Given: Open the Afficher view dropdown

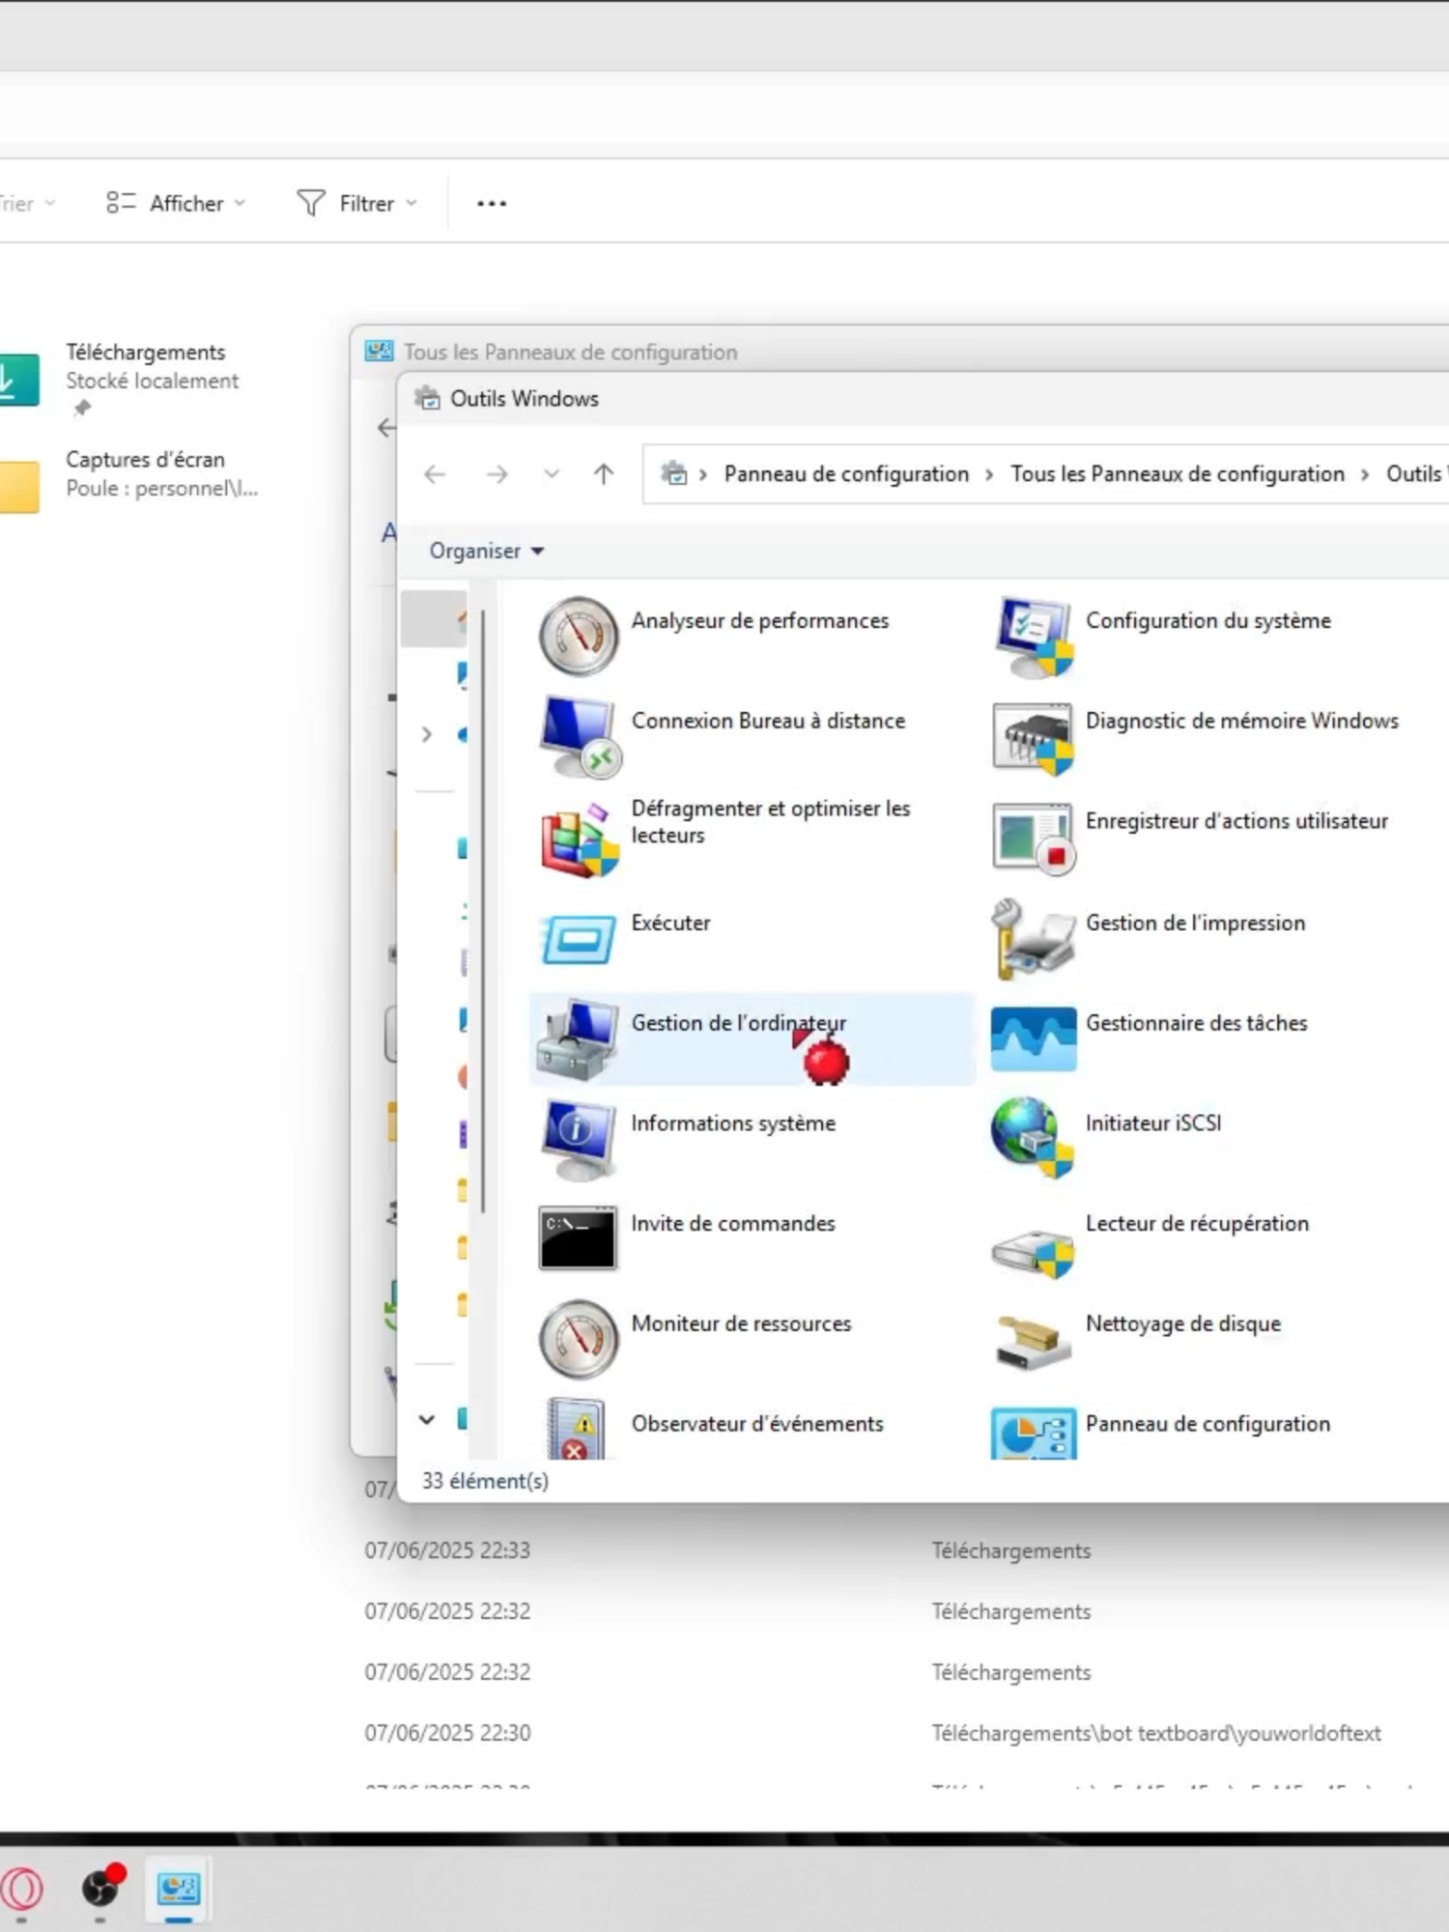Looking at the screenshot, I should (x=175, y=203).
